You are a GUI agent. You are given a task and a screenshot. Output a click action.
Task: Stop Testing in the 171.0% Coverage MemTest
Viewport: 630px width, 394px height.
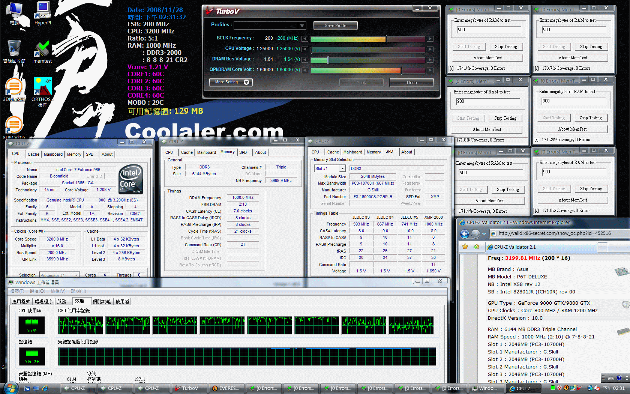click(x=591, y=189)
